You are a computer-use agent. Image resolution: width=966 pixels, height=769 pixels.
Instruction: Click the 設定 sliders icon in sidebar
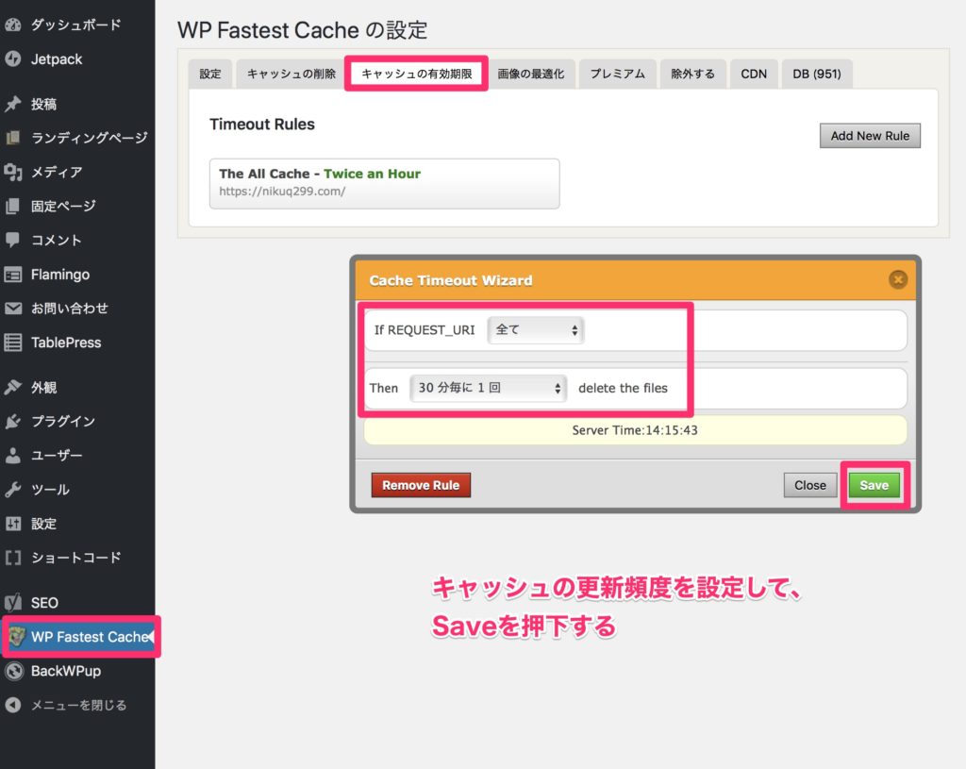click(13, 524)
